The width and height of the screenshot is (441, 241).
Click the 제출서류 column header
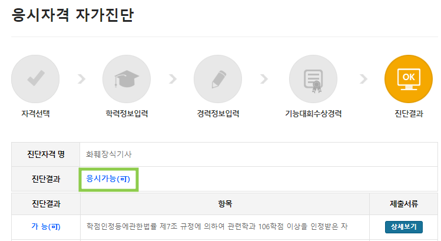(403, 204)
